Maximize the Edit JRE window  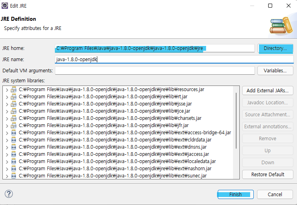coord(270,6)
